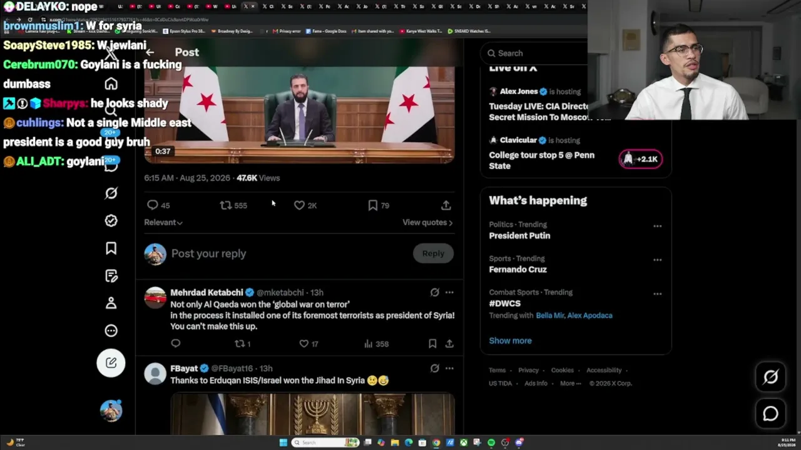Image resolution: width=801 pixels, height=450 pixels.
Task: Bookmark Mehrdad Ketabchi's comment
Action: 432,344
